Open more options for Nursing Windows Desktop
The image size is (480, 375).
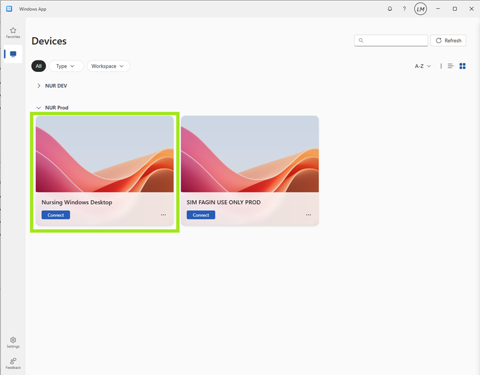pyautogui.click(x=163, y=215)
